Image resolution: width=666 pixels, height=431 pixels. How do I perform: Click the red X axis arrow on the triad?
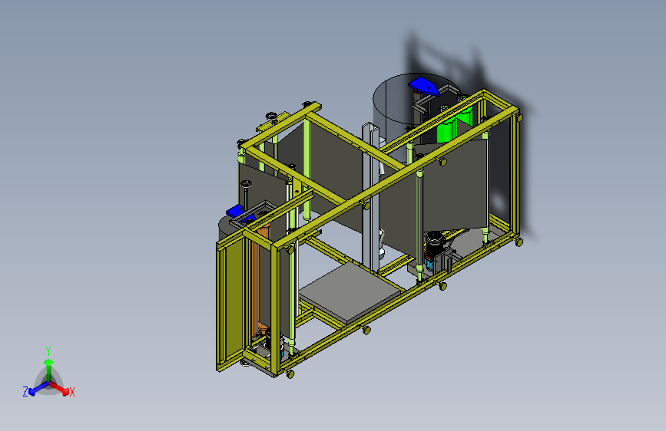tap(59, 388)
